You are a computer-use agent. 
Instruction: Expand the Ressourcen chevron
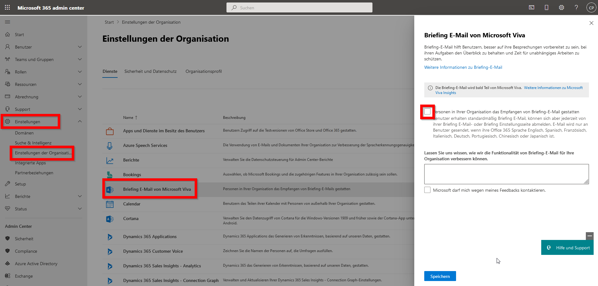[x=80, y=84]
